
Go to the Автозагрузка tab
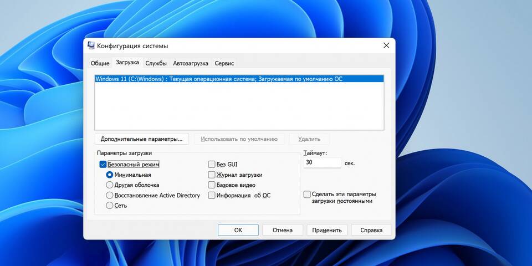click(x=191, y=63)
